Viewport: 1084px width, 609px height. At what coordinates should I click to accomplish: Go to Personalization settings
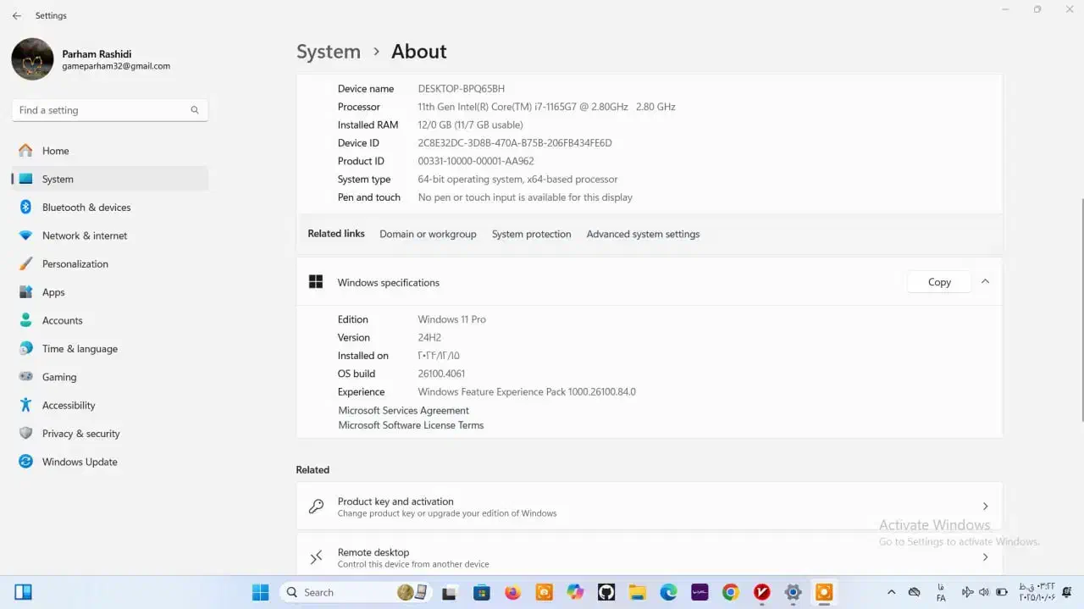75,264
